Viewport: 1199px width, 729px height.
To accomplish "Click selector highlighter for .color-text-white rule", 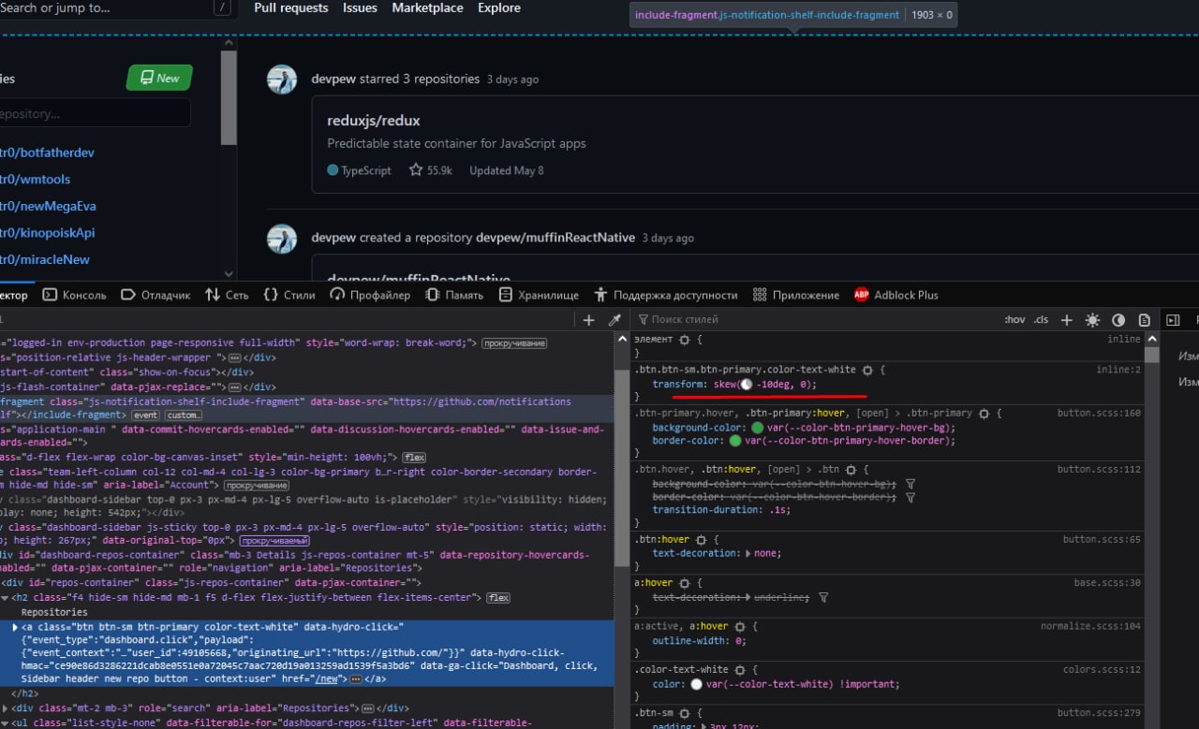I will click(740, 670).
